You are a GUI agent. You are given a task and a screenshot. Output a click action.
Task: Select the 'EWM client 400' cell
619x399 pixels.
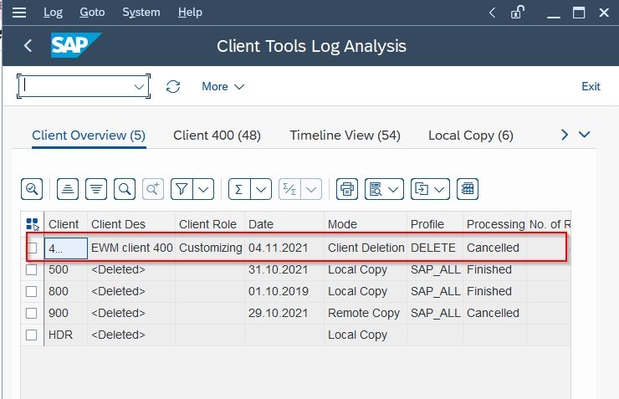[131, 248]
